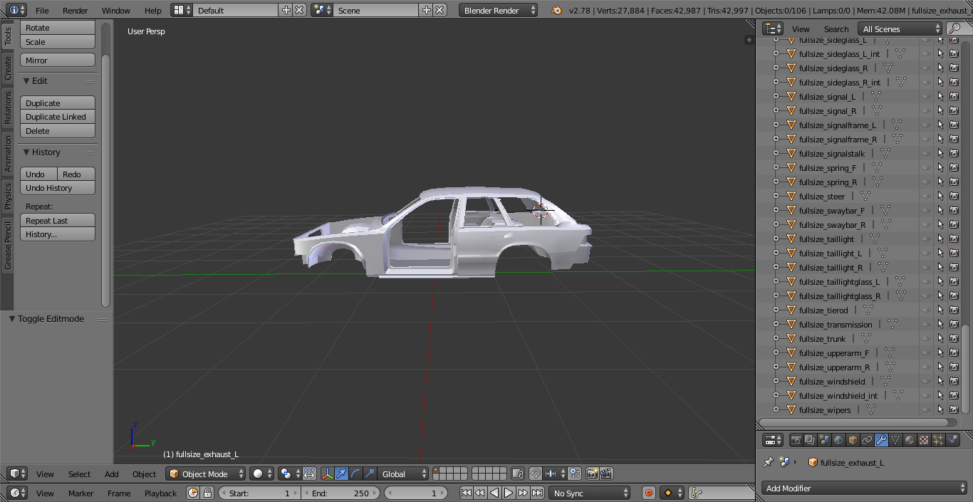Screen dimensions: 973x502
Task: Click the pin icon in properties context
Action: coord(768,462)
